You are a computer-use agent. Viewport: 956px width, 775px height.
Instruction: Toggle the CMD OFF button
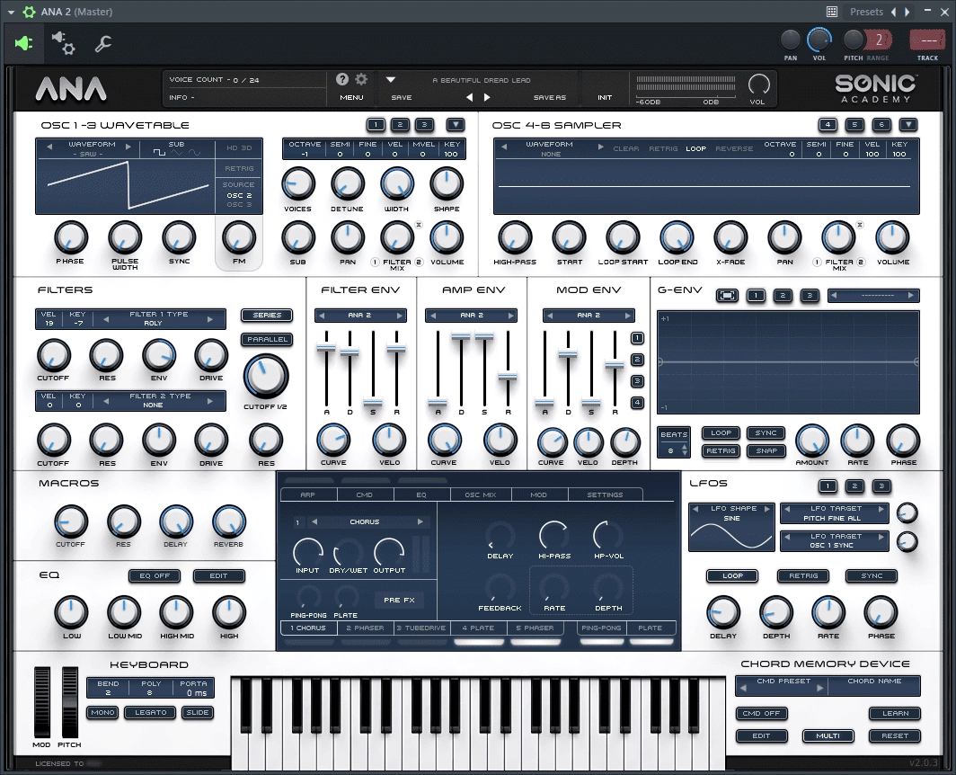pos(761,713)
